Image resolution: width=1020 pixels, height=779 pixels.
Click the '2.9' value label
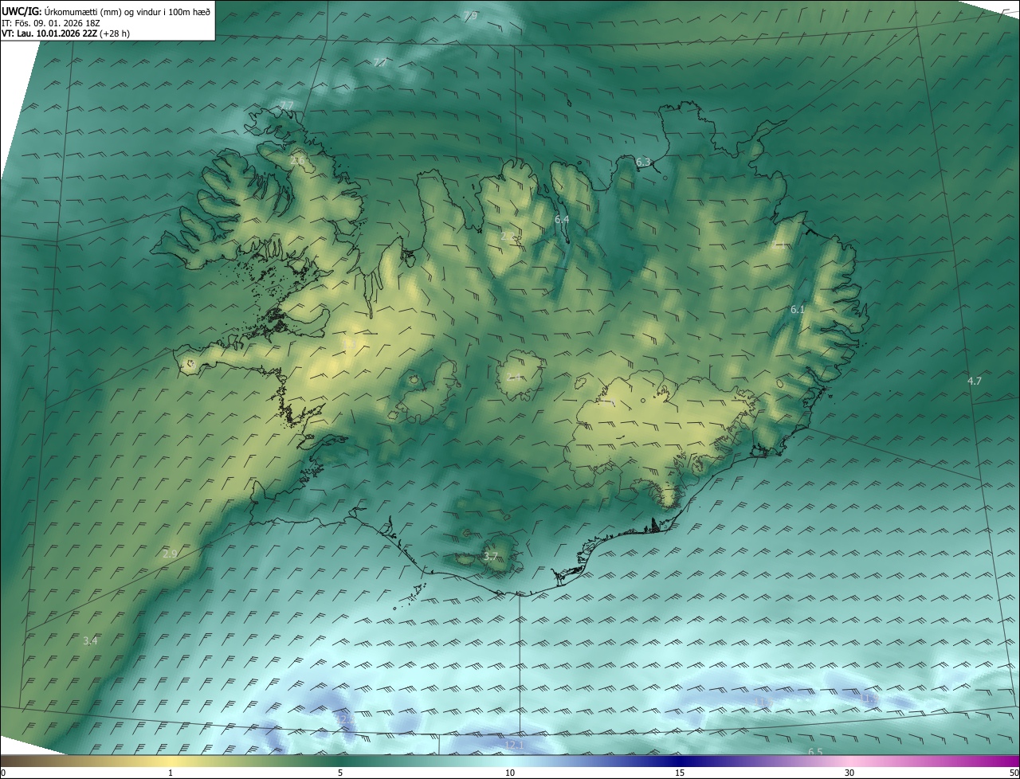[x=170, y=554]
